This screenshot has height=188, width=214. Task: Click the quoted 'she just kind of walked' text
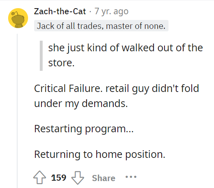(85, 48)
